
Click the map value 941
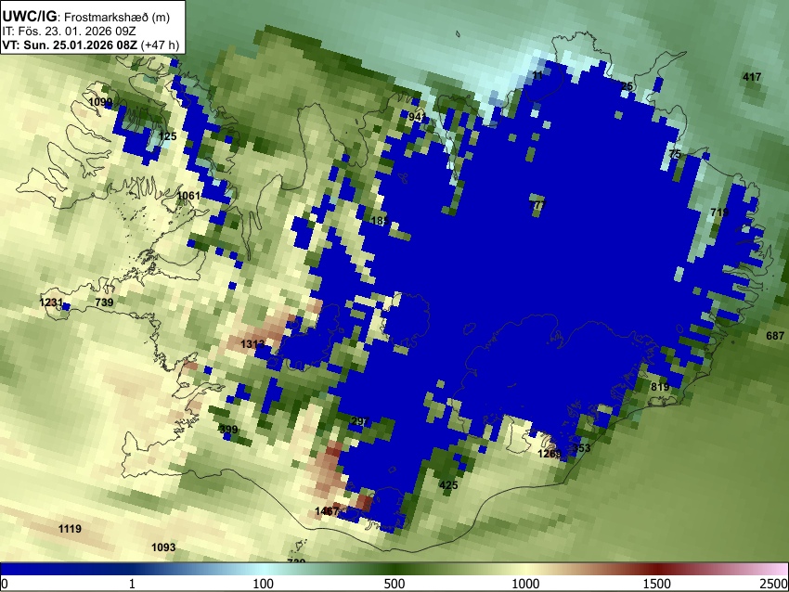click(x=418, y=117)
